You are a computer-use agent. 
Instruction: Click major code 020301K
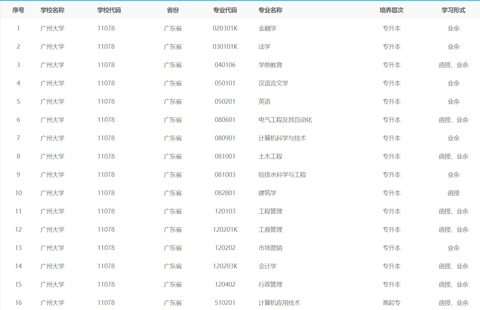(225, 28)
